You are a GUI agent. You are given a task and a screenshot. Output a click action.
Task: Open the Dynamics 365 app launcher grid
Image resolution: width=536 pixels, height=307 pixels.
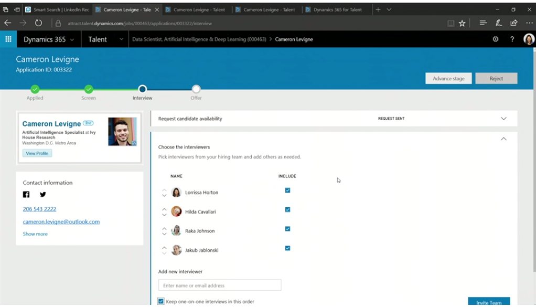pos(8,39)
